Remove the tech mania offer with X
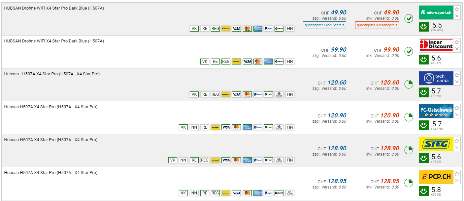Screen dimensions: 464x201 [457, 82]
